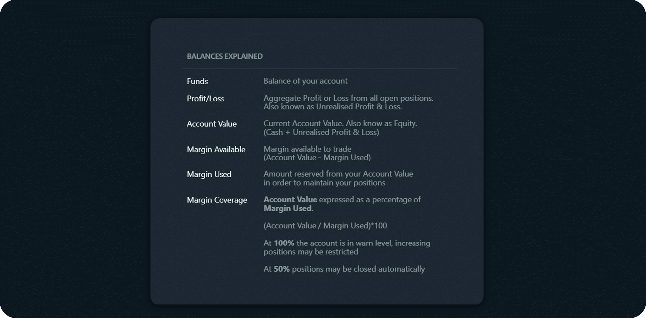
Task: Select the 'positions may be restricted' line
Action: click(x=311, y=252)
